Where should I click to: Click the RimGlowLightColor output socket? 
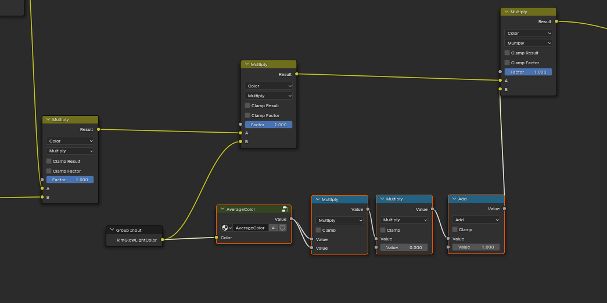(163, 239)
